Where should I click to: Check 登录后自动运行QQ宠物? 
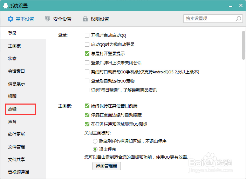(x=87, y=81)
